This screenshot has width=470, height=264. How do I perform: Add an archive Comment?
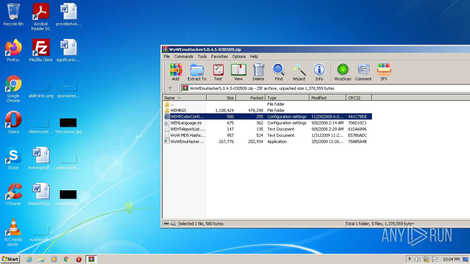point(364,72)
